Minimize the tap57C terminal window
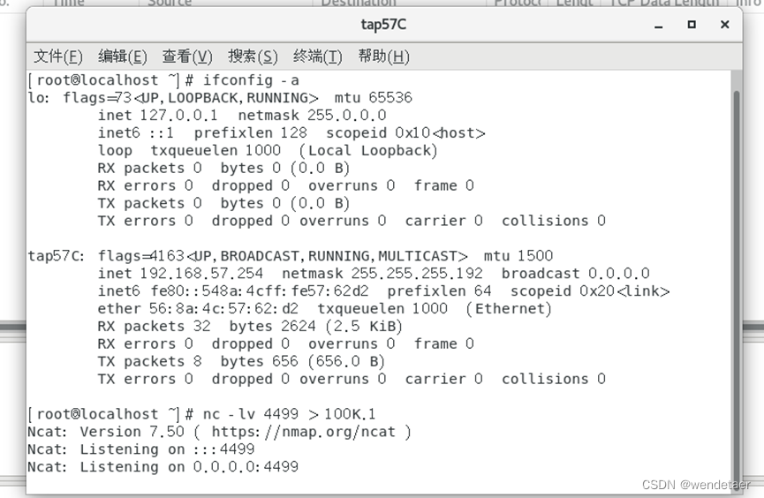 click(659, 25)
